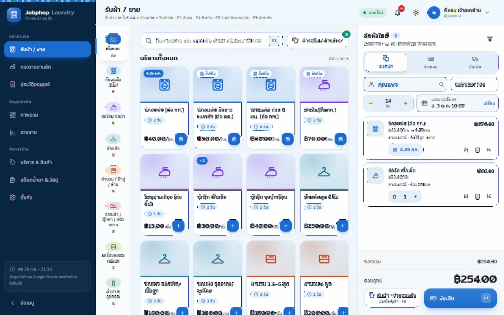504x315 pixels.
Task: Click the รับเงิน payment button
Action: tap(460, 298)
